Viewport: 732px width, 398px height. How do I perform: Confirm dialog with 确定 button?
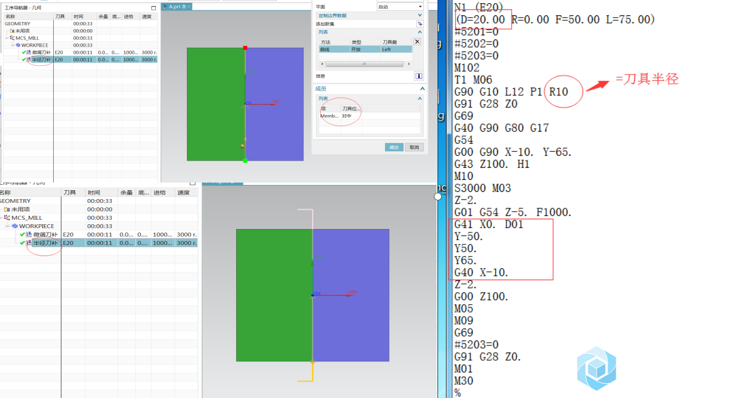[x=394, y=147]
